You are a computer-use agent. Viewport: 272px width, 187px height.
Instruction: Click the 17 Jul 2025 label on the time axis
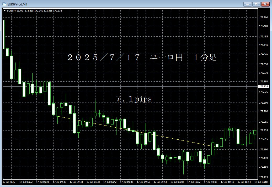point(9,182)
